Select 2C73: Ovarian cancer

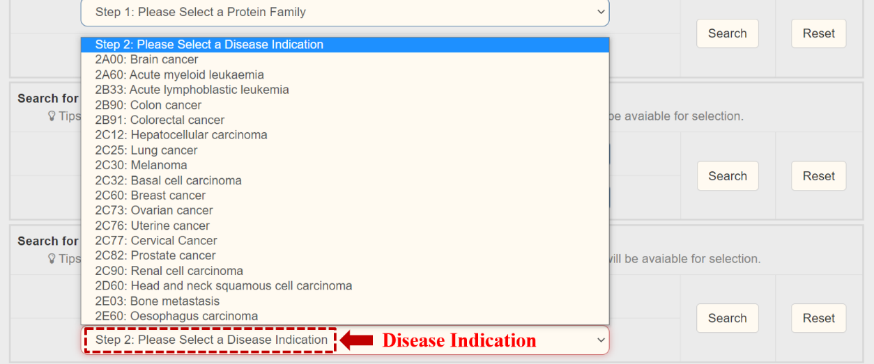(x=154, y=210)
